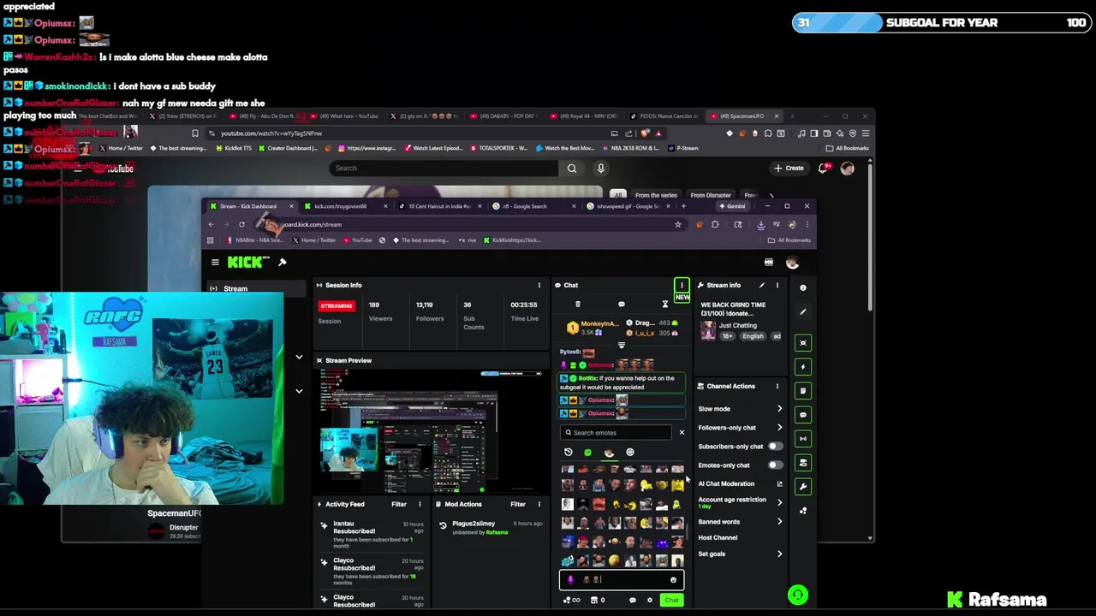The image size is (1096, 616).
Task: Open the green support headset button
Action: click(798, 595)
